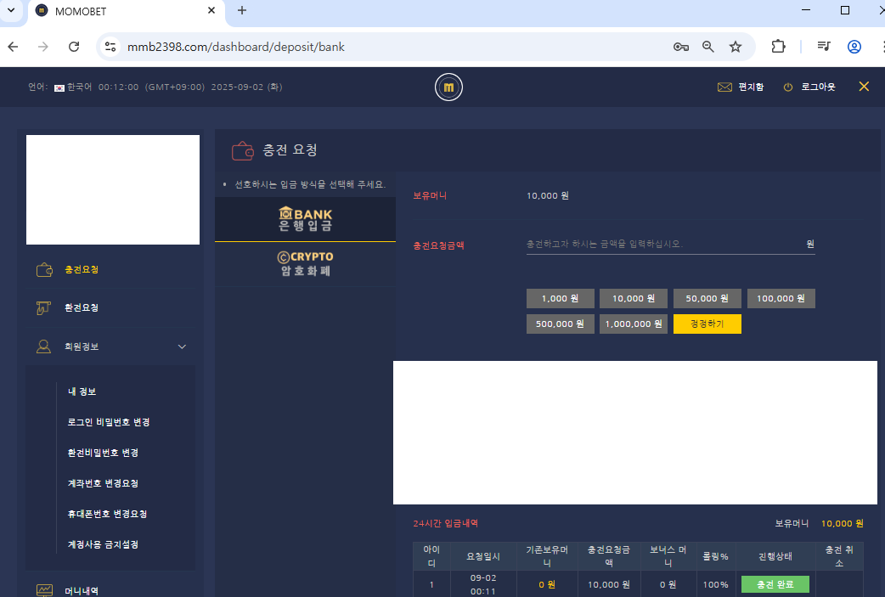Click the 로그아웃 power icon
885x597 pixels.
[788, 87]
